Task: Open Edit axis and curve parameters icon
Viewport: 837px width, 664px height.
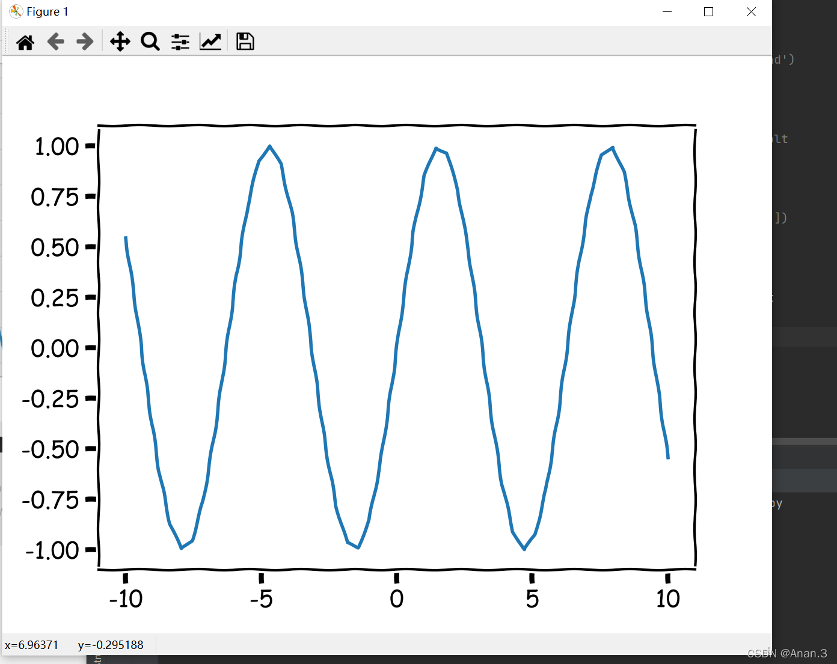Action: tap(210, 42)
